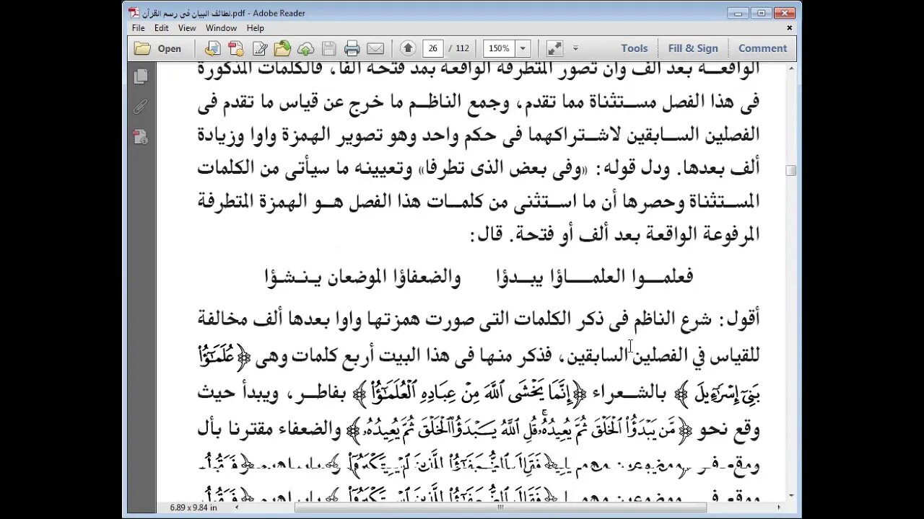
Task: Click the Email envelope icon
Action: (375, 48)
